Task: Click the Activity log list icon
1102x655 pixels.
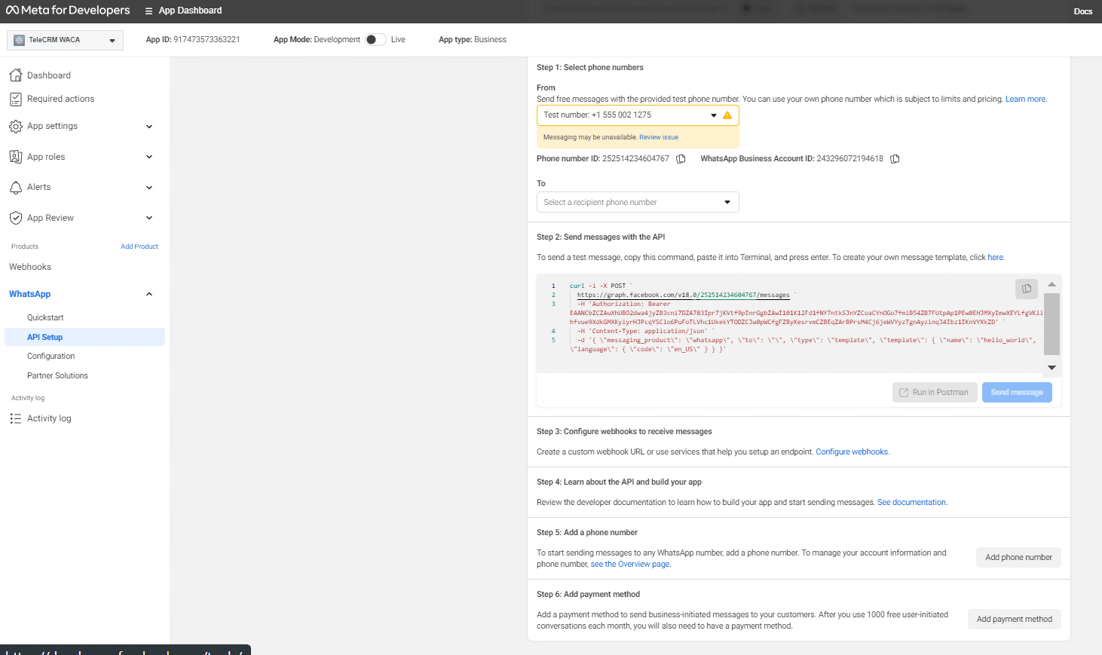Action: pyautogui.click(x=16, y=418)
